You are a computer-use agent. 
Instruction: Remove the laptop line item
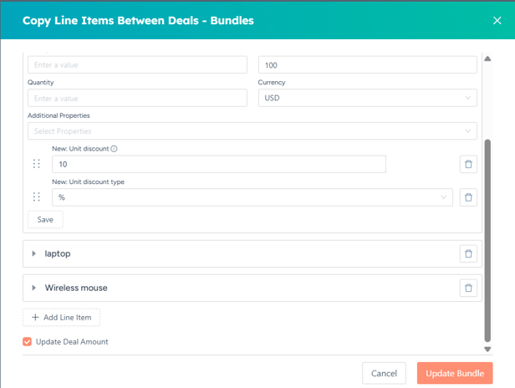tap(468, 253)
